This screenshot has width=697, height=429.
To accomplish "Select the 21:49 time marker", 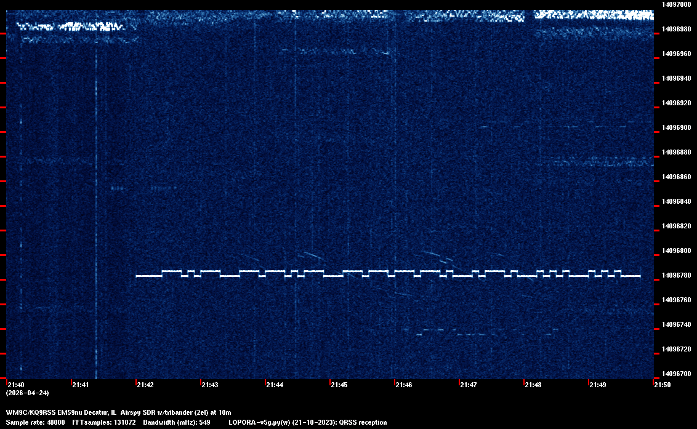I will coord(597,385).
